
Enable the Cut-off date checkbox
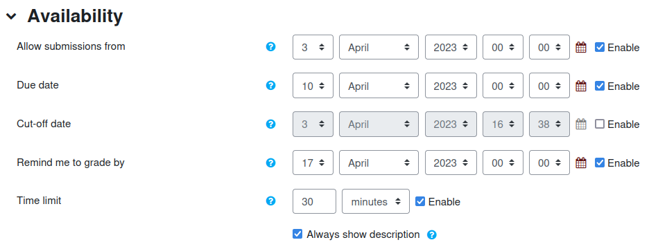pos(600,124)
